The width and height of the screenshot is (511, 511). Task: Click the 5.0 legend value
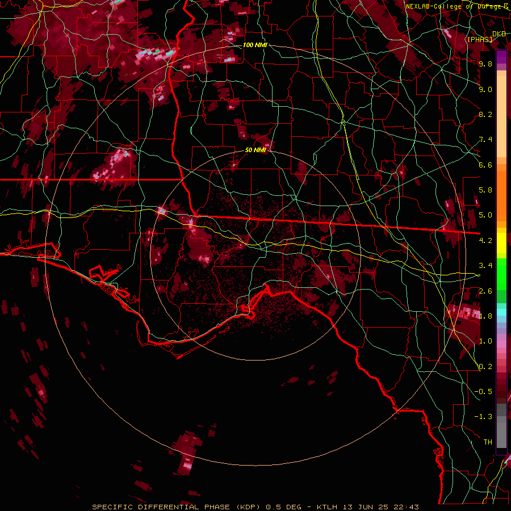coord(485,215)
